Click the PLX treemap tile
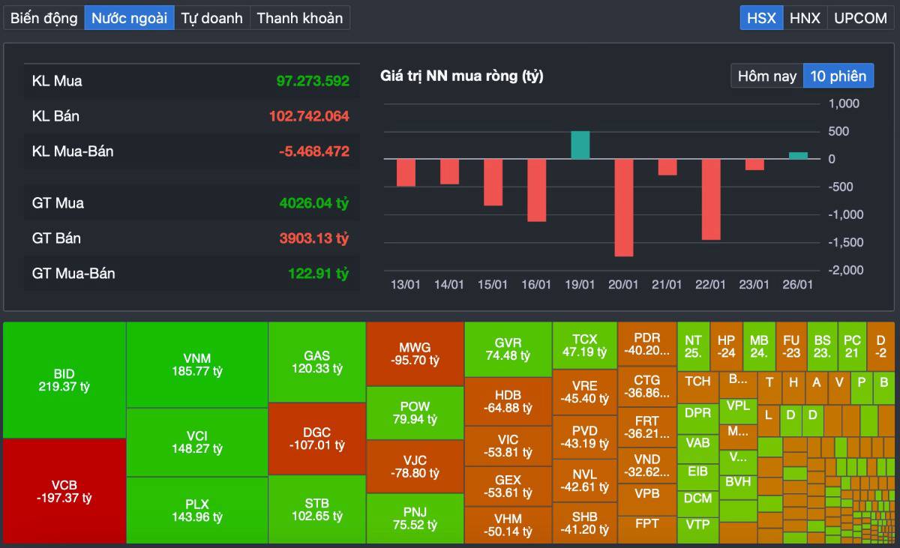The image size is (900, 548). click(x=196, y=511)
